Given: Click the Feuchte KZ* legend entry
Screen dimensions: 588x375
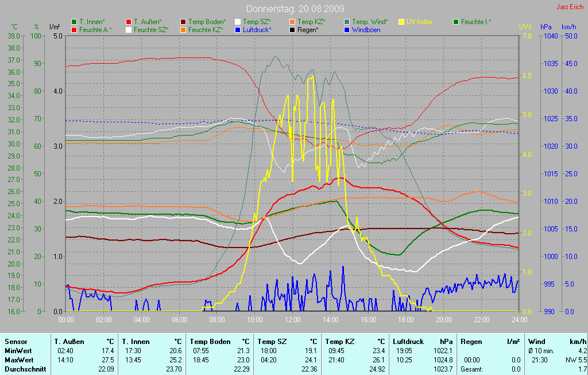Looking at the screenshot, I should (206, 29).
